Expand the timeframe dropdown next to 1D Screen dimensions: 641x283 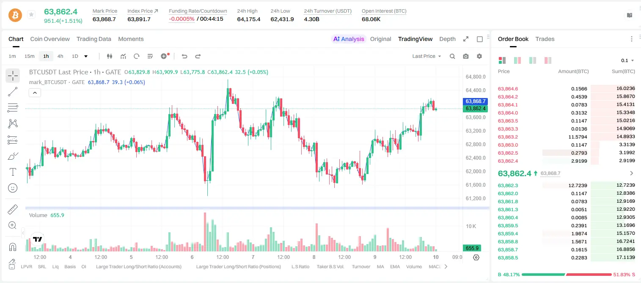point(86,56)
